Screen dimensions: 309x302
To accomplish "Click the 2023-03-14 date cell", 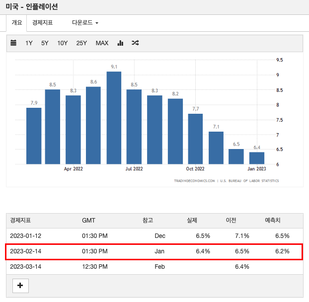I will [x=26, y=267].
